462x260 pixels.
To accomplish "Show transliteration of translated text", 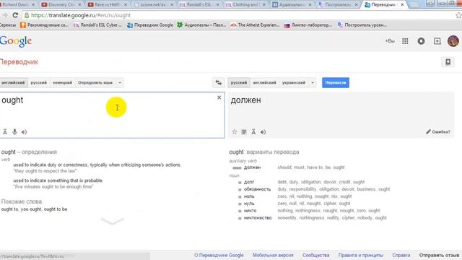I will pos(253,132).
